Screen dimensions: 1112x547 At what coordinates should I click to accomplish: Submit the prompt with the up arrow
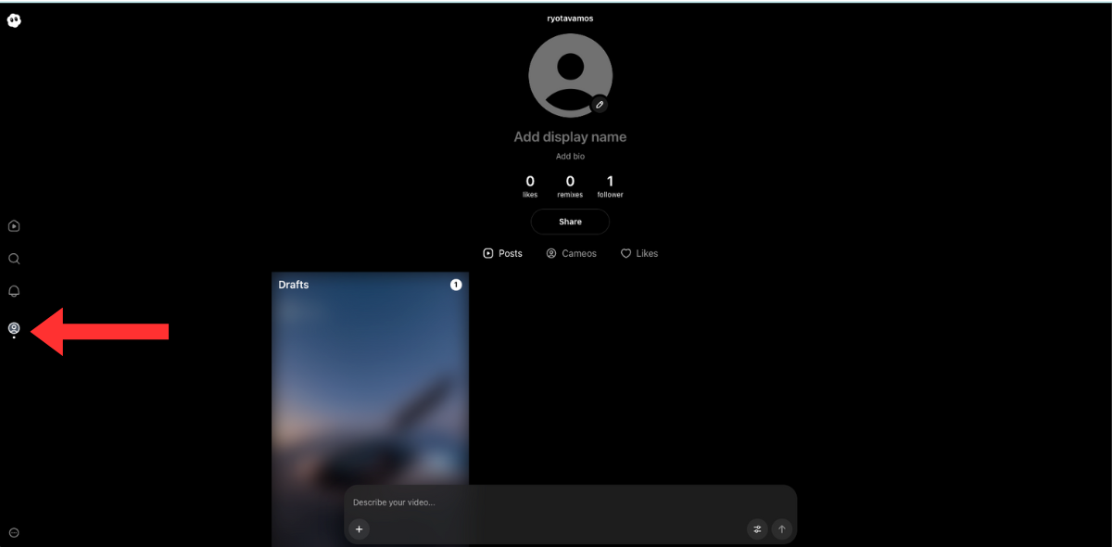tap(782, 529)
